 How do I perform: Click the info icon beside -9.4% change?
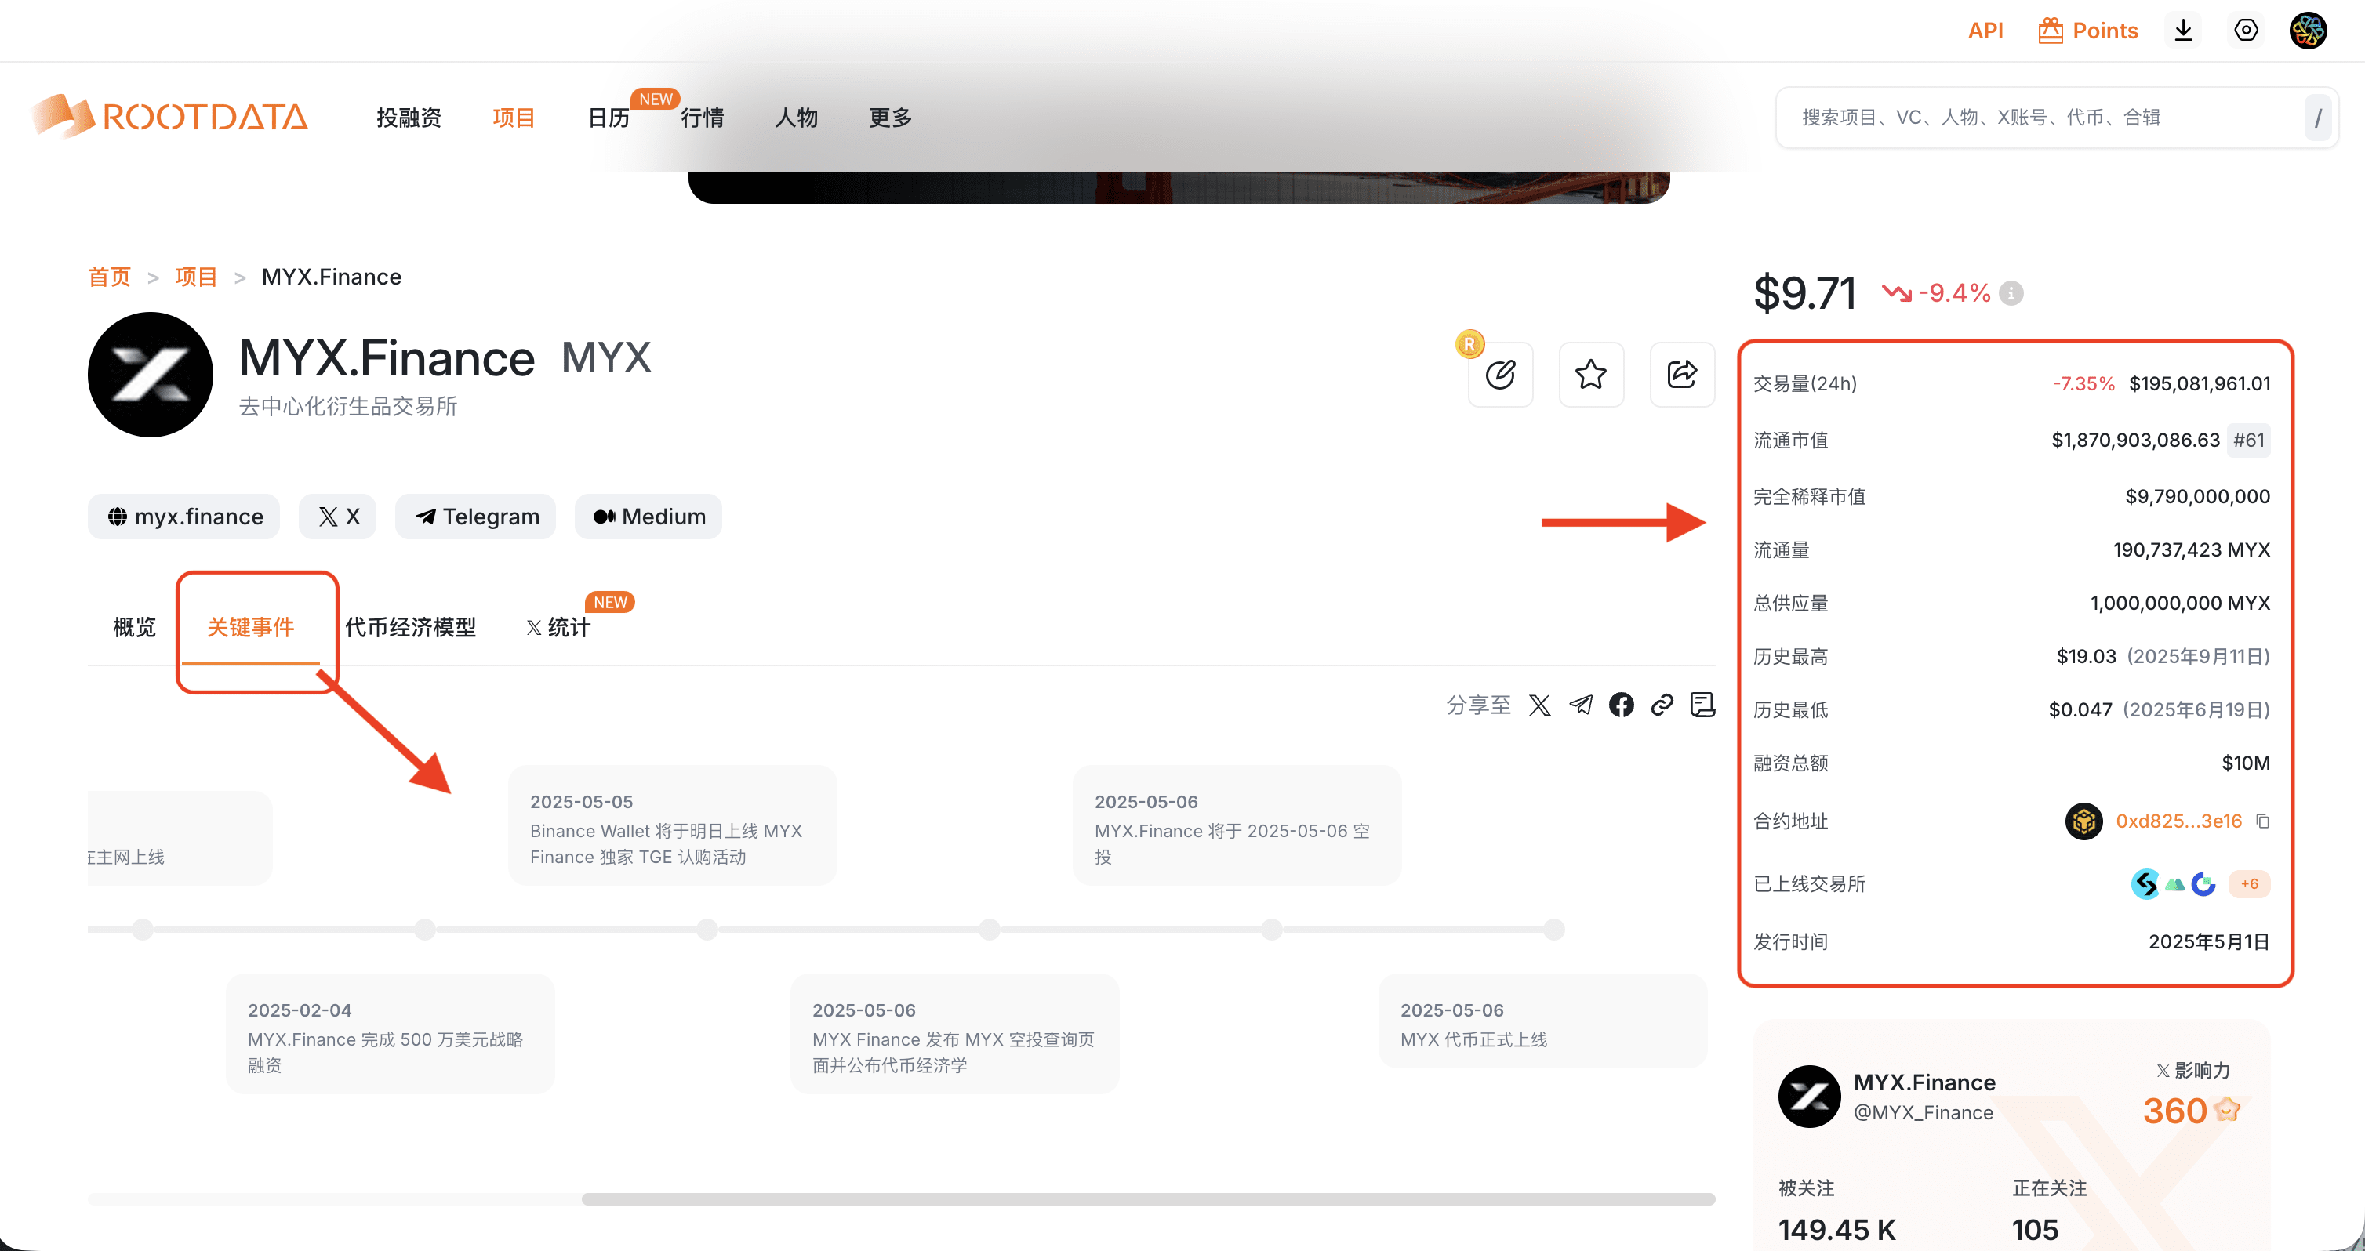(x=2011, y=294)
